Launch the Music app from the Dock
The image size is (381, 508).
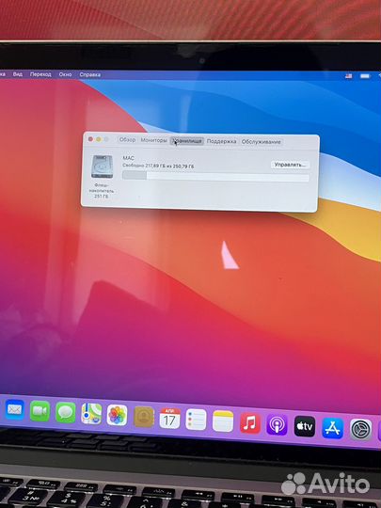(x=250, y=422)
